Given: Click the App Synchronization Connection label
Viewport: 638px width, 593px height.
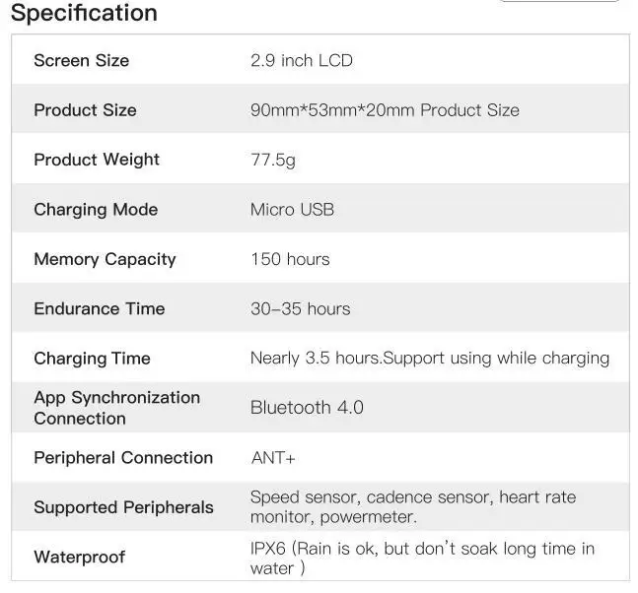Looking at the screenshot, I should (116, 408).
